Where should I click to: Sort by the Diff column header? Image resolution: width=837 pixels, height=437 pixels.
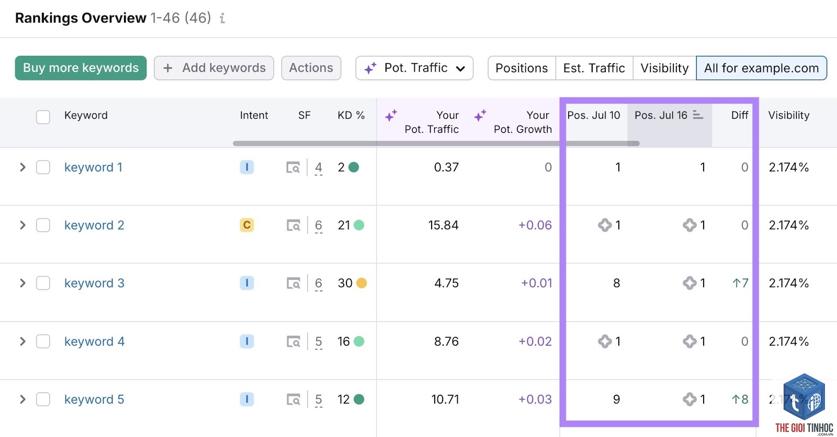(740, 115)
